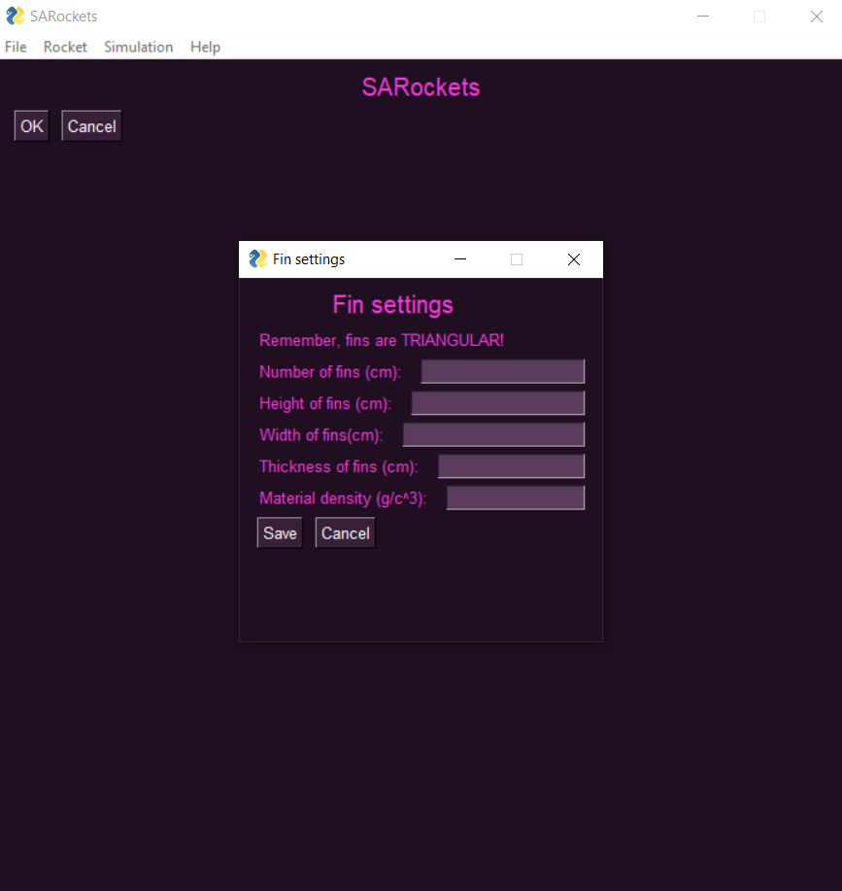Click inside the Height of fins field
Screen dimensions: 842x891
point(497,402)
